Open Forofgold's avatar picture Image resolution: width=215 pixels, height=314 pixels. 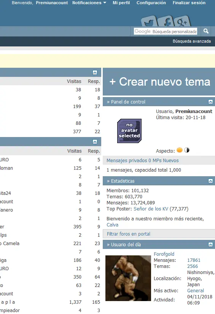point(128,278)
